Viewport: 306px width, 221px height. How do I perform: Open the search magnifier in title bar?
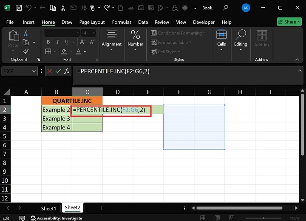(x=226, y=8)
